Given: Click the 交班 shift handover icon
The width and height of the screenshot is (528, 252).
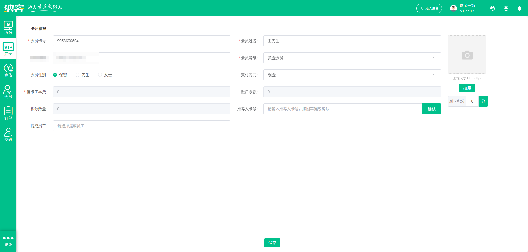Looking at the screenshot, I should [x=8, y=135].
